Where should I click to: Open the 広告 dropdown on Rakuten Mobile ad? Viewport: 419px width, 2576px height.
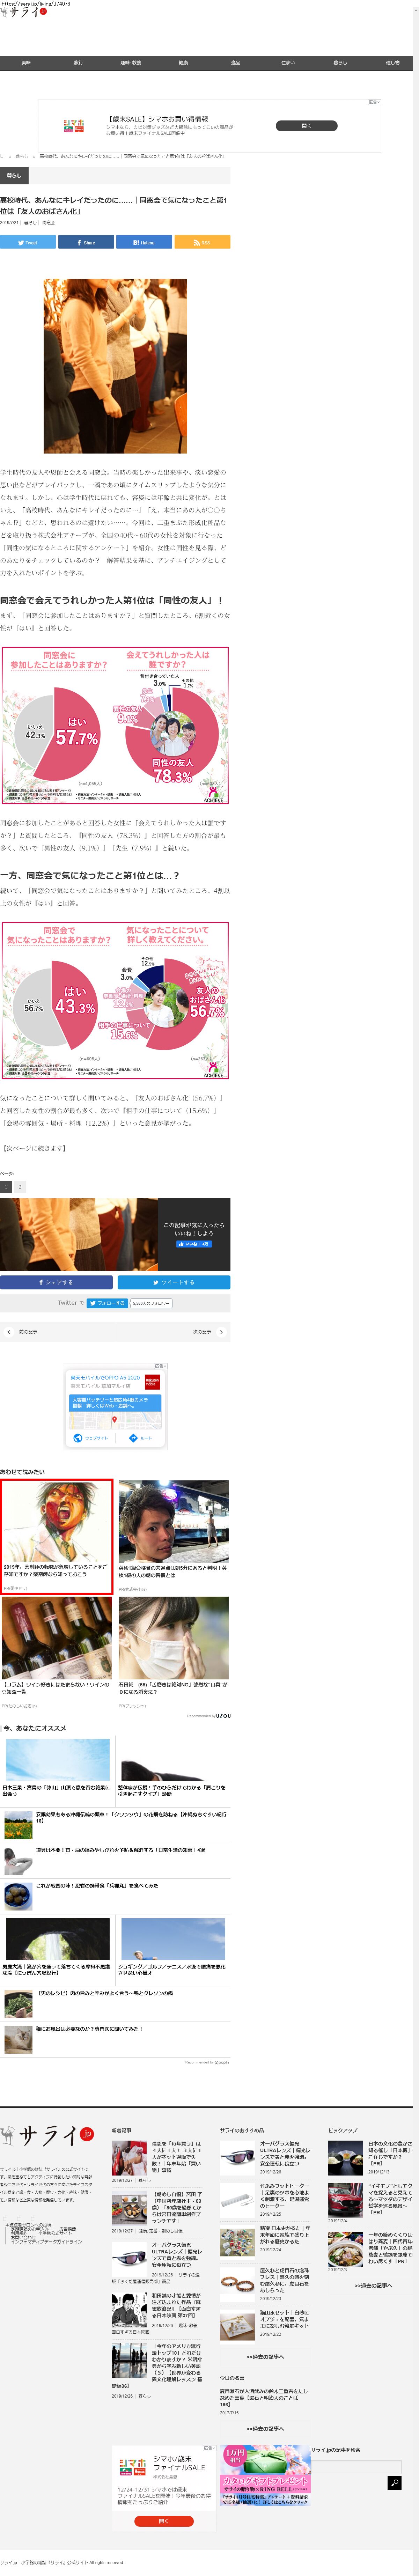(x=158, y=1366)
